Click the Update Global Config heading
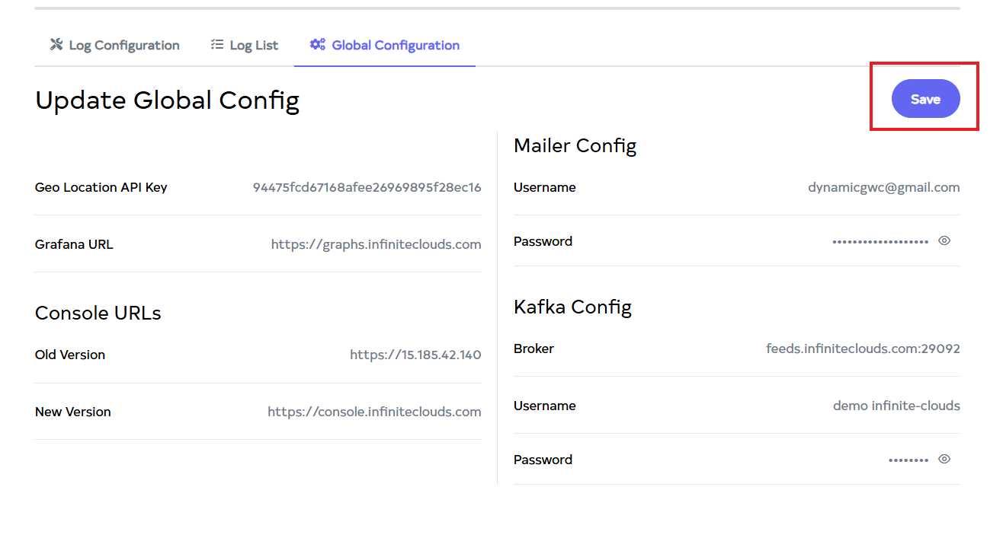 click(x=167, y=100)
